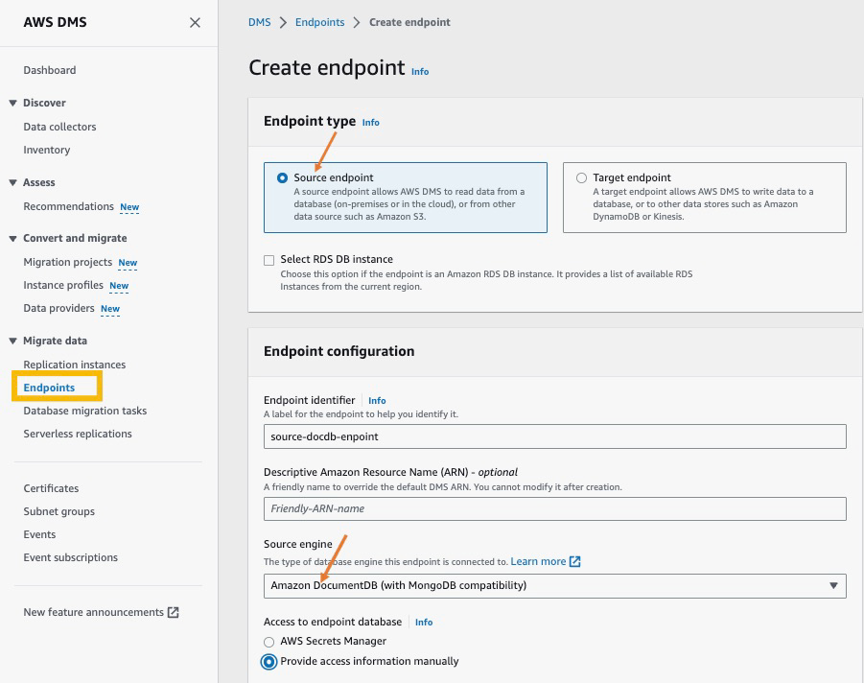Open Info next to Endpoint identifier label
Screen dimensions: 864x683
(377, 401)
